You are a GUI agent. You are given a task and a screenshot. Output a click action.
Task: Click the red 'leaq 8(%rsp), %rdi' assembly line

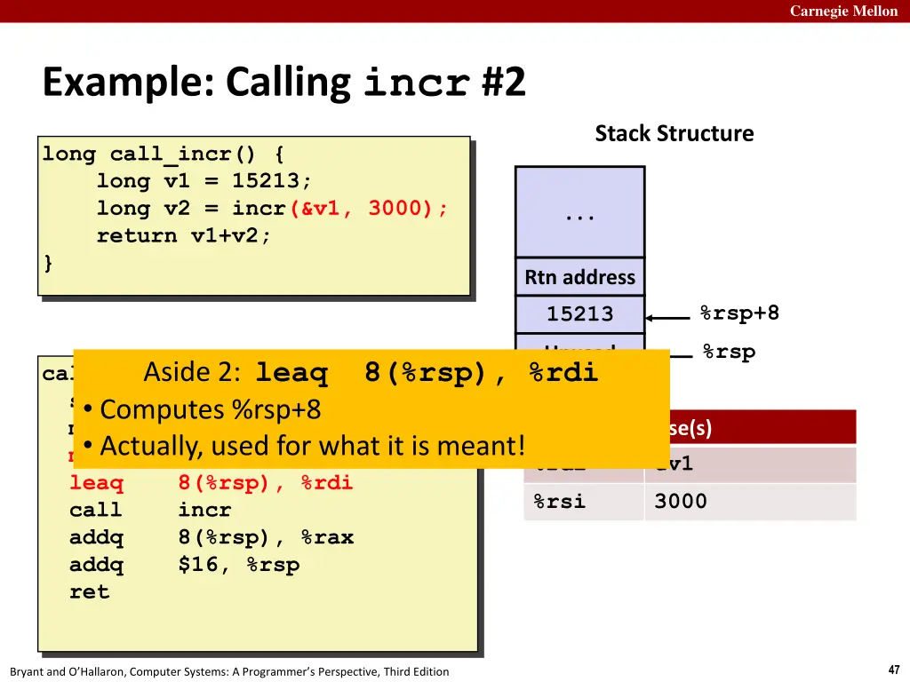(211, 482)
